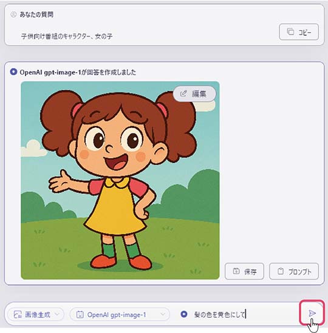Save image with 保存 button
The image size is (328, 333).
pyautogui.click(x=244, y=271)
